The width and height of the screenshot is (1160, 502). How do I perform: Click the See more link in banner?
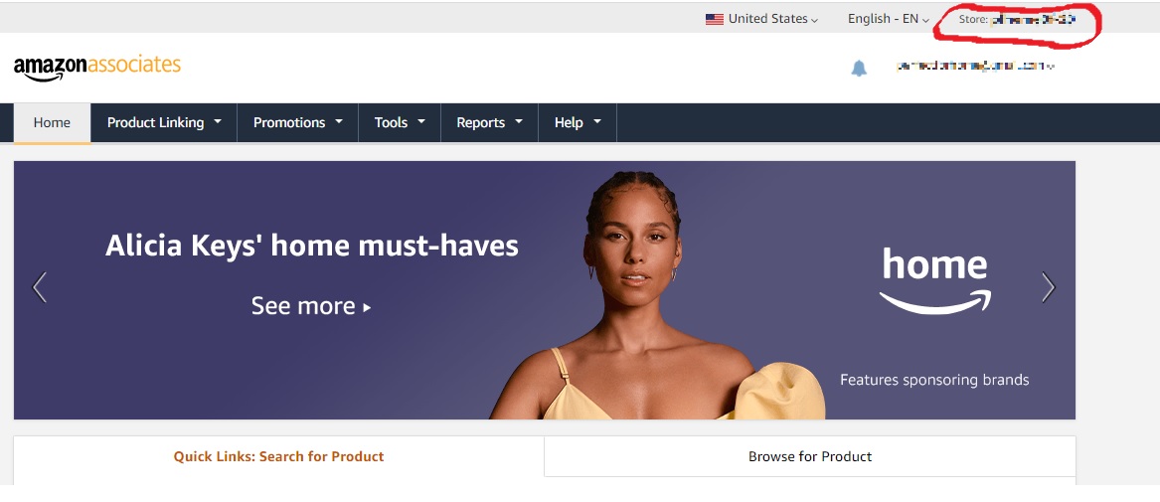tap(311, 306)
